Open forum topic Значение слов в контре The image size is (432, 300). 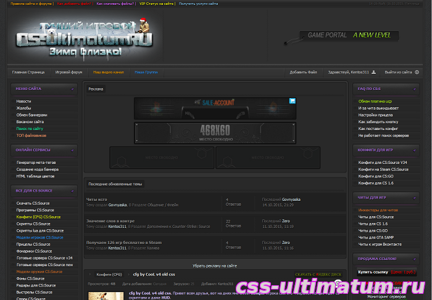(x=110, y=221)
